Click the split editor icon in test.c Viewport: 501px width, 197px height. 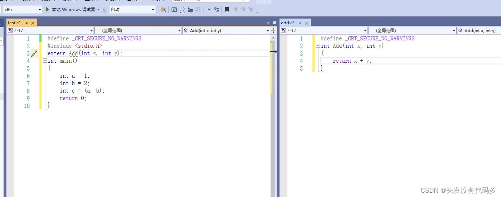pos(273,30)
